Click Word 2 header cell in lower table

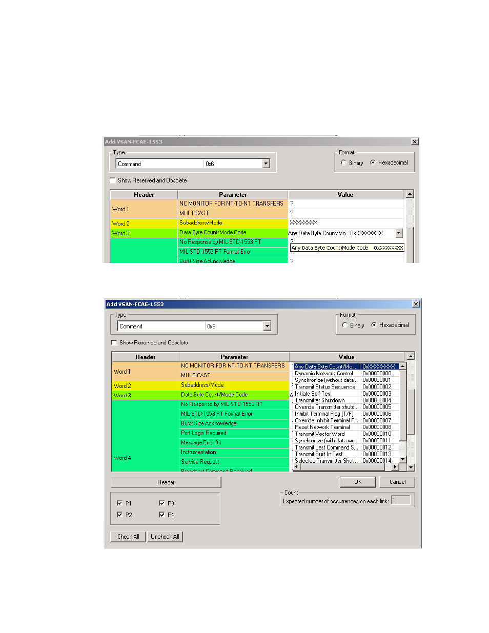(145, 386)
